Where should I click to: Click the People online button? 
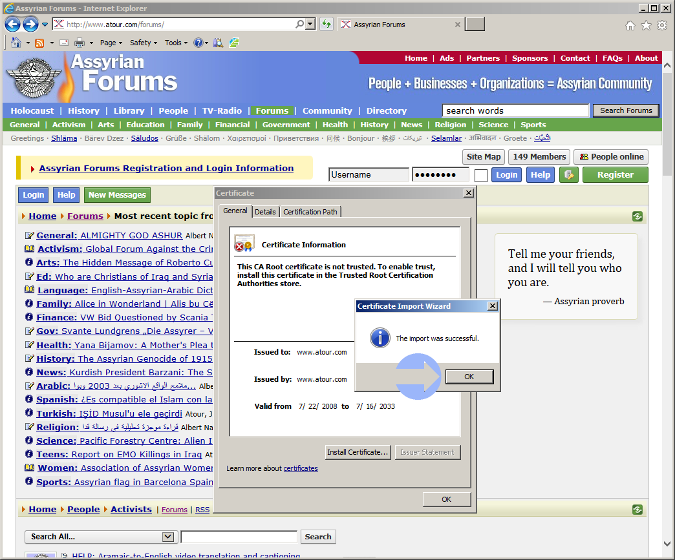[x=611, y=156]
